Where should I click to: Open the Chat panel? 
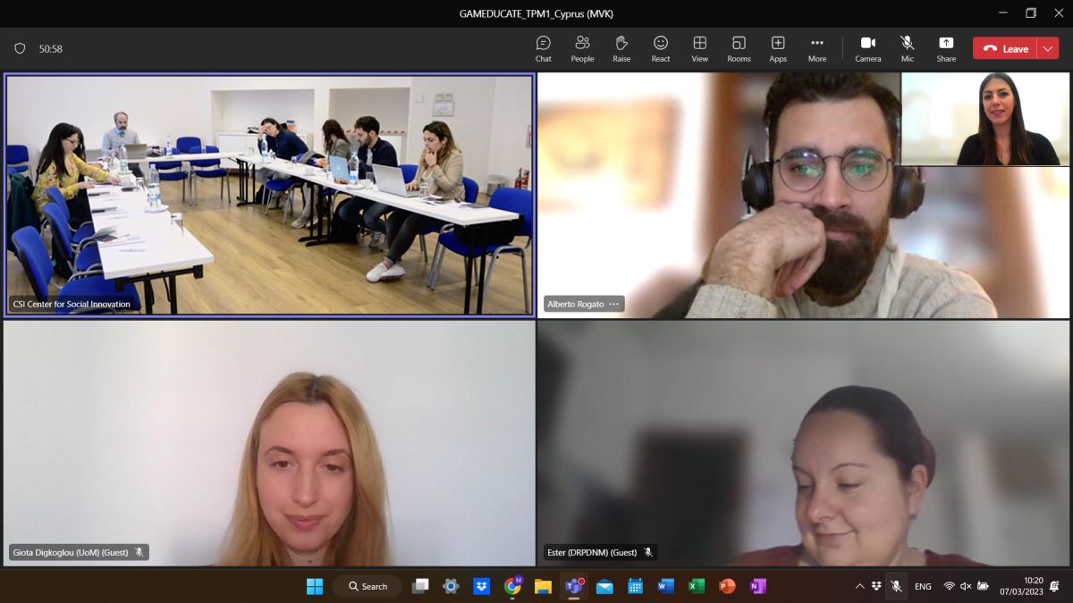[543, 48]
